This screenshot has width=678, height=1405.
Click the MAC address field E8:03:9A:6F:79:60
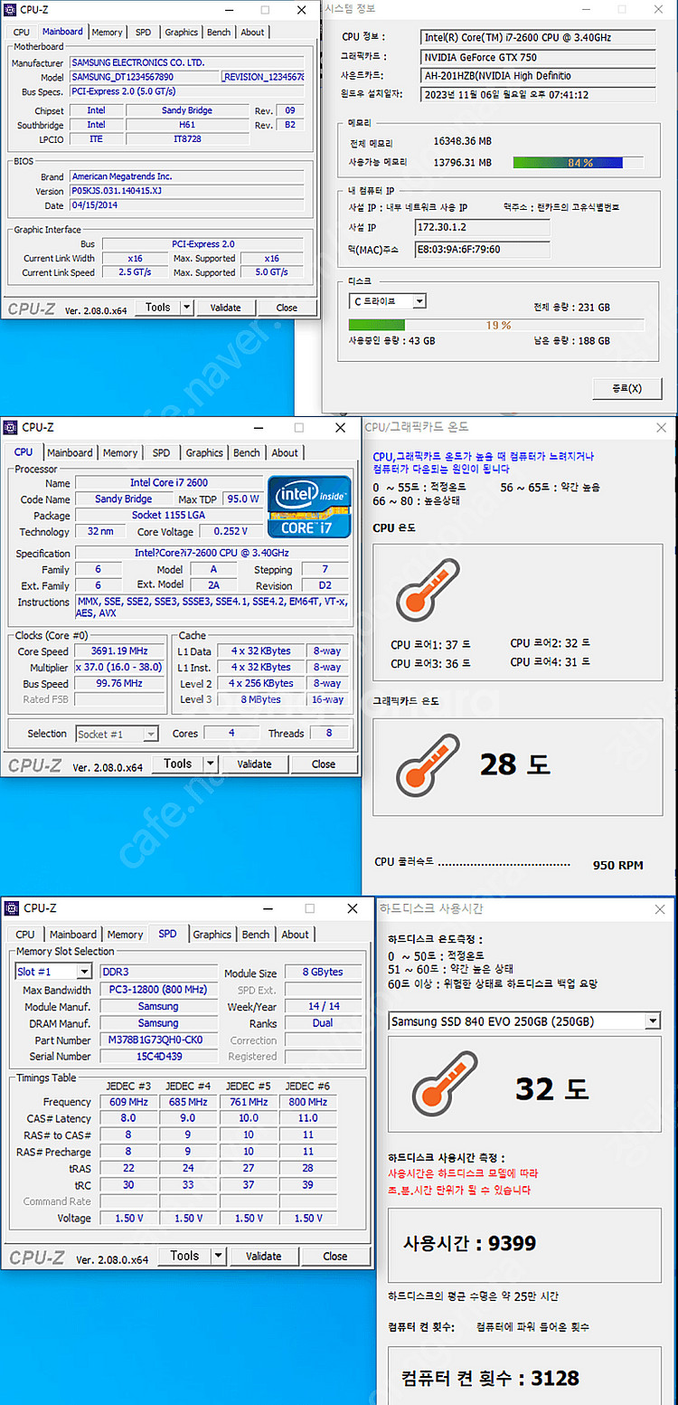pyautogui.click(x=483, y=250)
